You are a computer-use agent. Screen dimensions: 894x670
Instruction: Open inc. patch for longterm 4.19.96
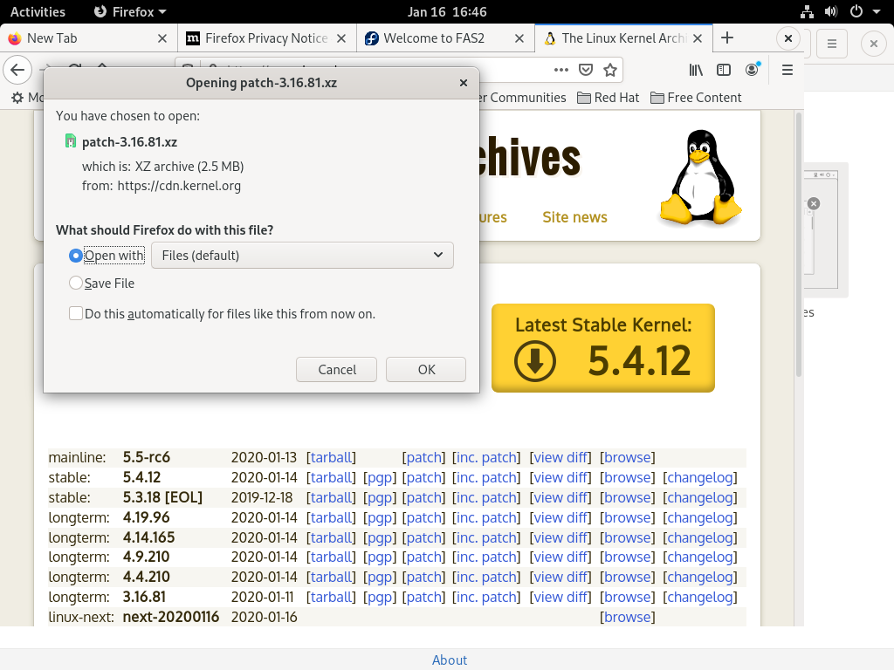coord(486,517)
